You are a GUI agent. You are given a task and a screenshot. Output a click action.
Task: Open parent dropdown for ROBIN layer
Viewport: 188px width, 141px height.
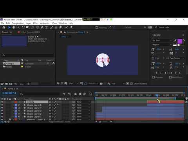tap(83, 102)
